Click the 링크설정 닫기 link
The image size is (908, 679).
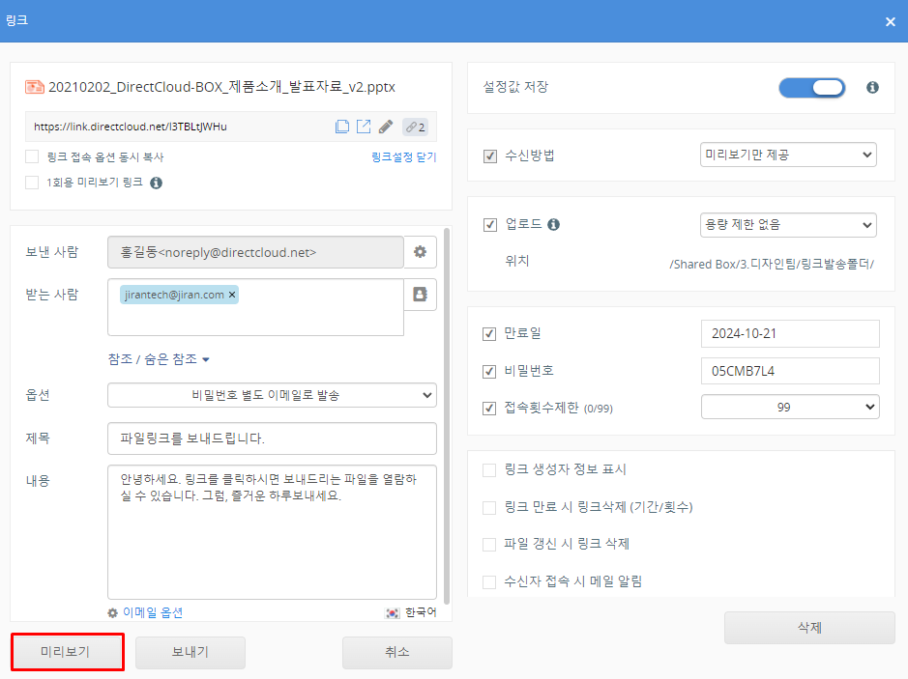[x=403, y=156]
